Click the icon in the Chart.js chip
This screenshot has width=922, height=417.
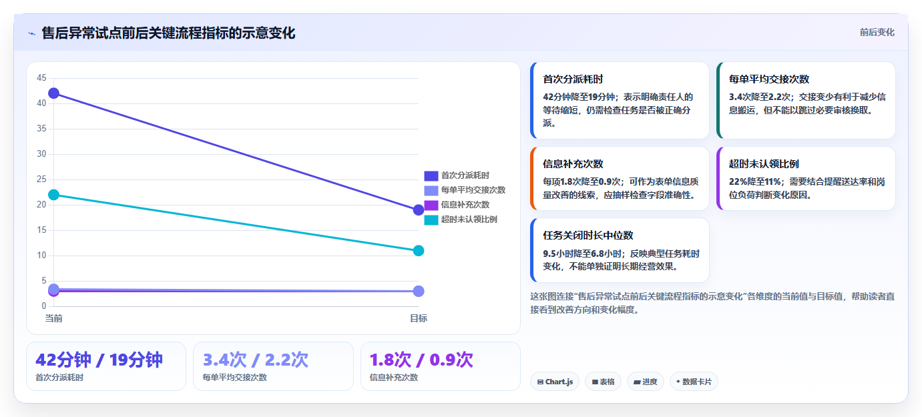540,382
